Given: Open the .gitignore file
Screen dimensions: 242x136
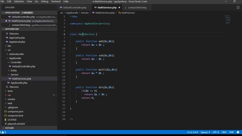Looking at the screenshot, I should coord(13,107).
